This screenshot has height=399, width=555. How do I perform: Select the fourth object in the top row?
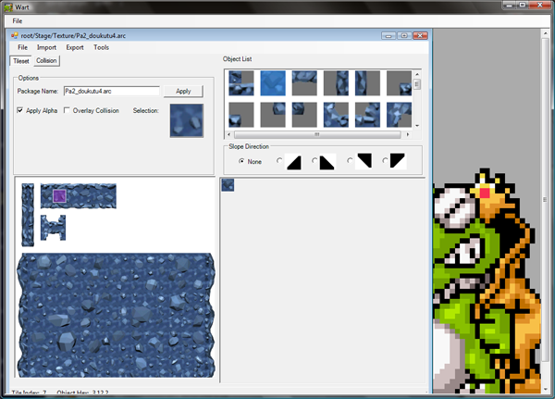[x=336, y=83]
